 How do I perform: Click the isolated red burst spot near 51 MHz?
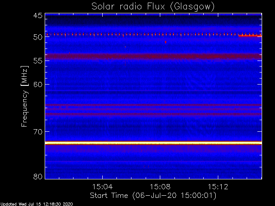165,42
